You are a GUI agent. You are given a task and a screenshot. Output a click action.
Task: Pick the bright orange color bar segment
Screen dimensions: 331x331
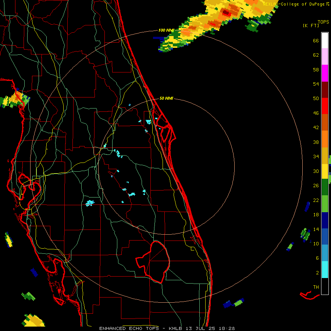pos(325,139)
